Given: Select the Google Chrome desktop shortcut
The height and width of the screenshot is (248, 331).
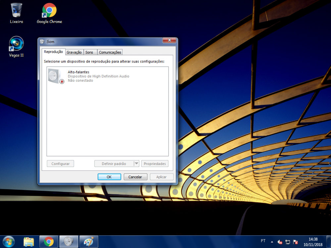Looking at the screenshot, I should coord(49,13).
